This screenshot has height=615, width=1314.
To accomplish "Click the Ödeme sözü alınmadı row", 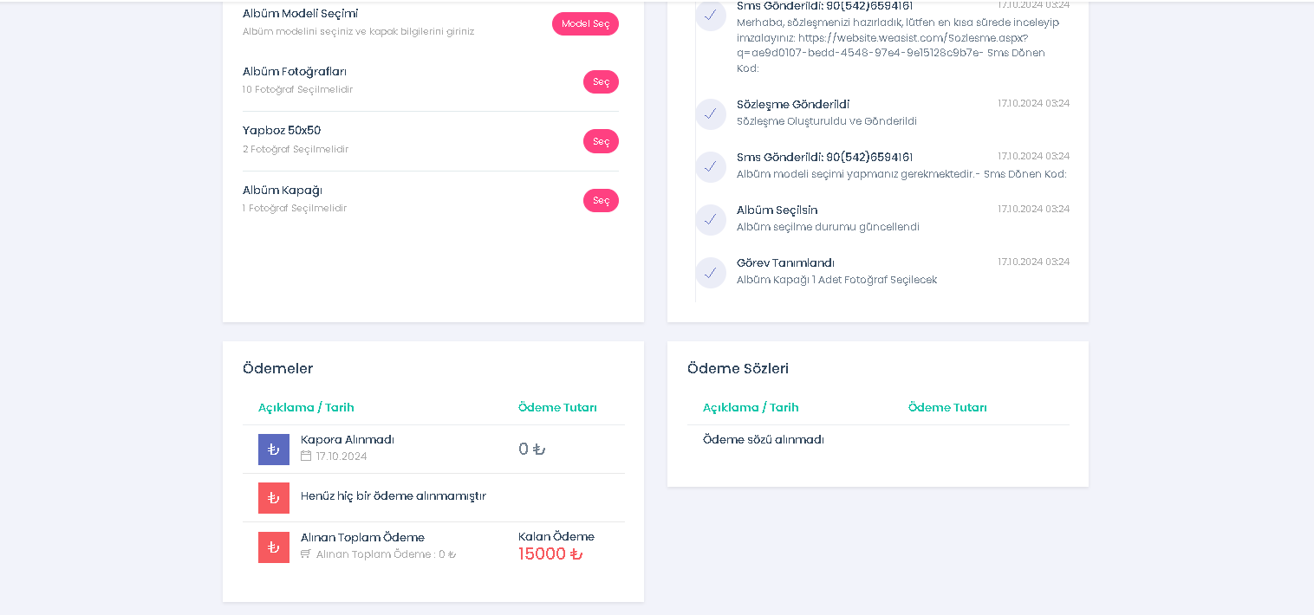I will (878, 440).
